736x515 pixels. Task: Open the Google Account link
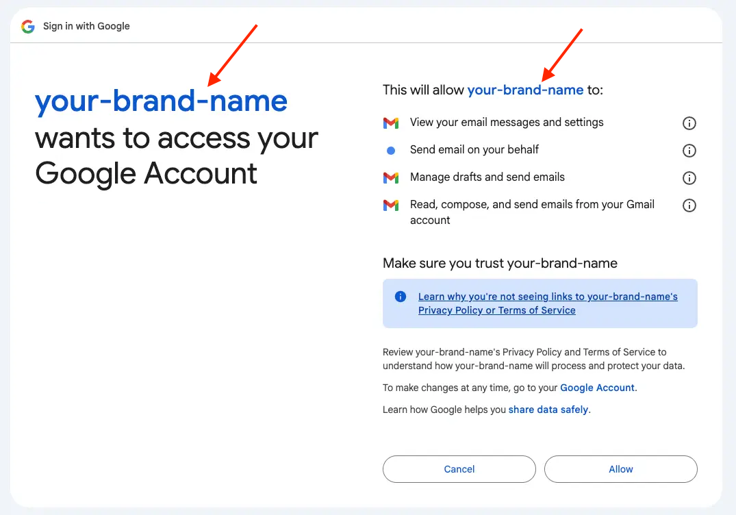597,388
